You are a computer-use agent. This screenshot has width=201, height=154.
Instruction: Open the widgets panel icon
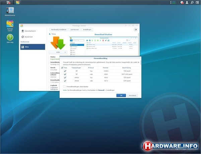pos(197,2)
